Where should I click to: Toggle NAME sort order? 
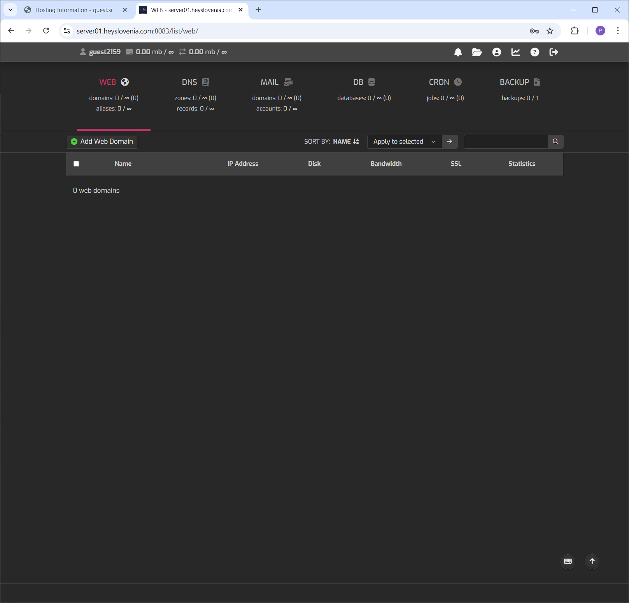(345, 141)
